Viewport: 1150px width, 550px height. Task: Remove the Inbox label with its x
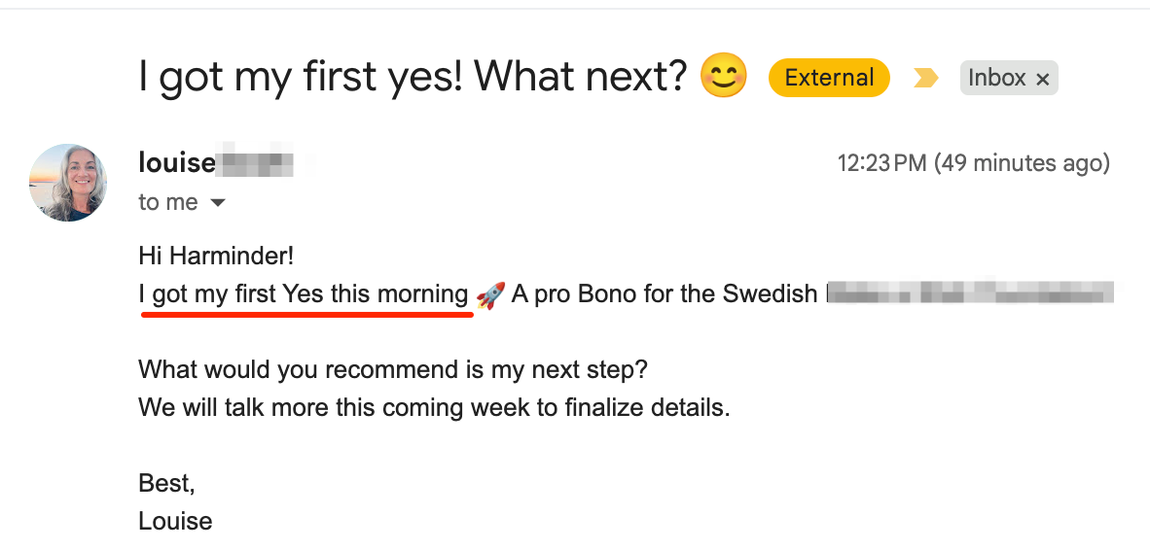pyautogui.click(x=1042, y=79)
